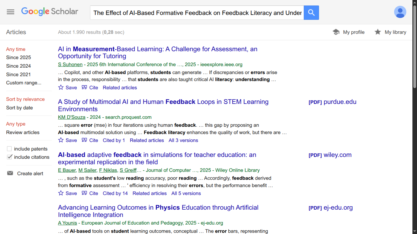417x234 pixels.
Task: Click the My profile graduation cap icon
Action: tap(336, 32)
